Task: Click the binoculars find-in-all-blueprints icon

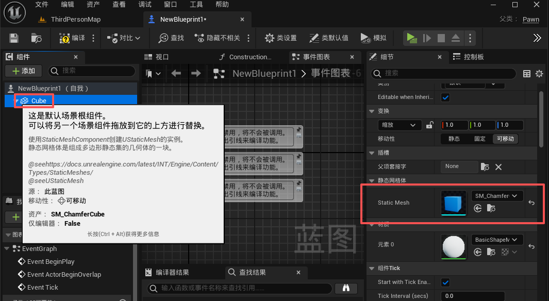Action: [346, 288]
